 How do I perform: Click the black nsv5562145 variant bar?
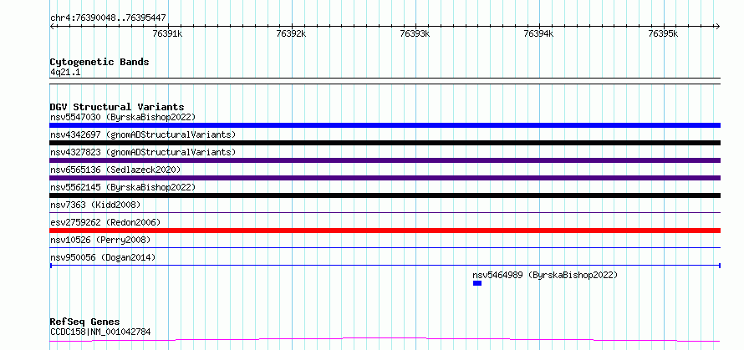click(385, 195)
